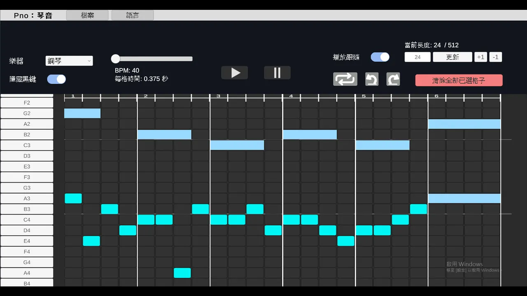Click the G3 piano key label
527x296 pixels.
(27, 188)
